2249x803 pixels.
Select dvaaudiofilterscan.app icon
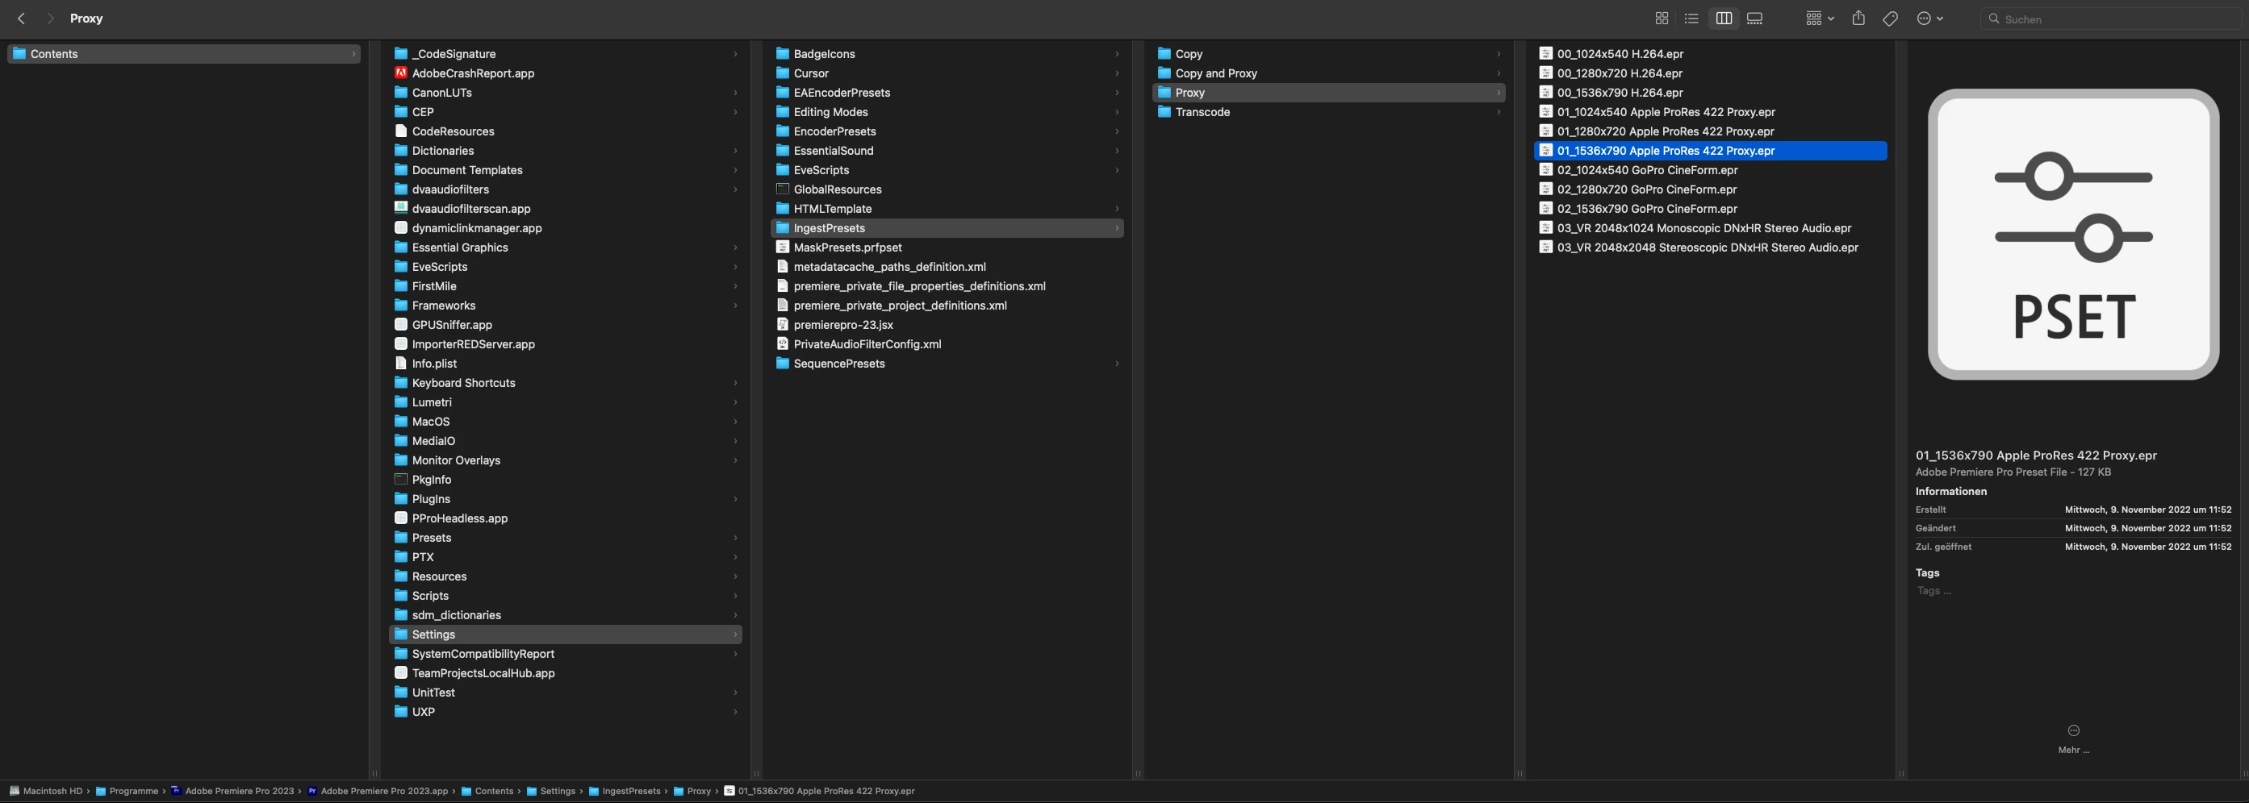click(x=401, y=208)
